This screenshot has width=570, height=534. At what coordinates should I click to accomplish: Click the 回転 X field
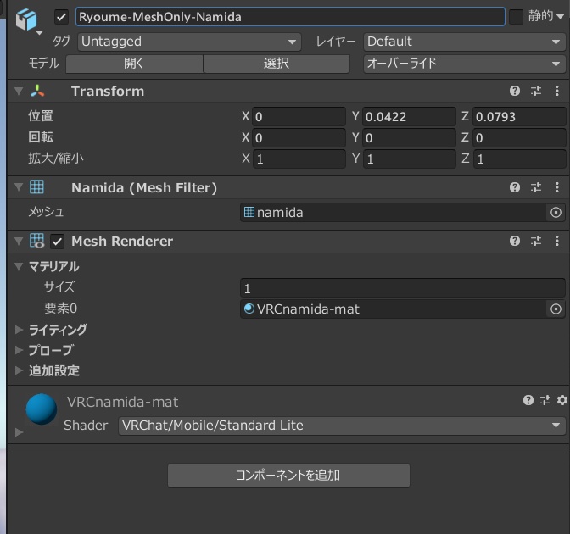pos(299,137)
